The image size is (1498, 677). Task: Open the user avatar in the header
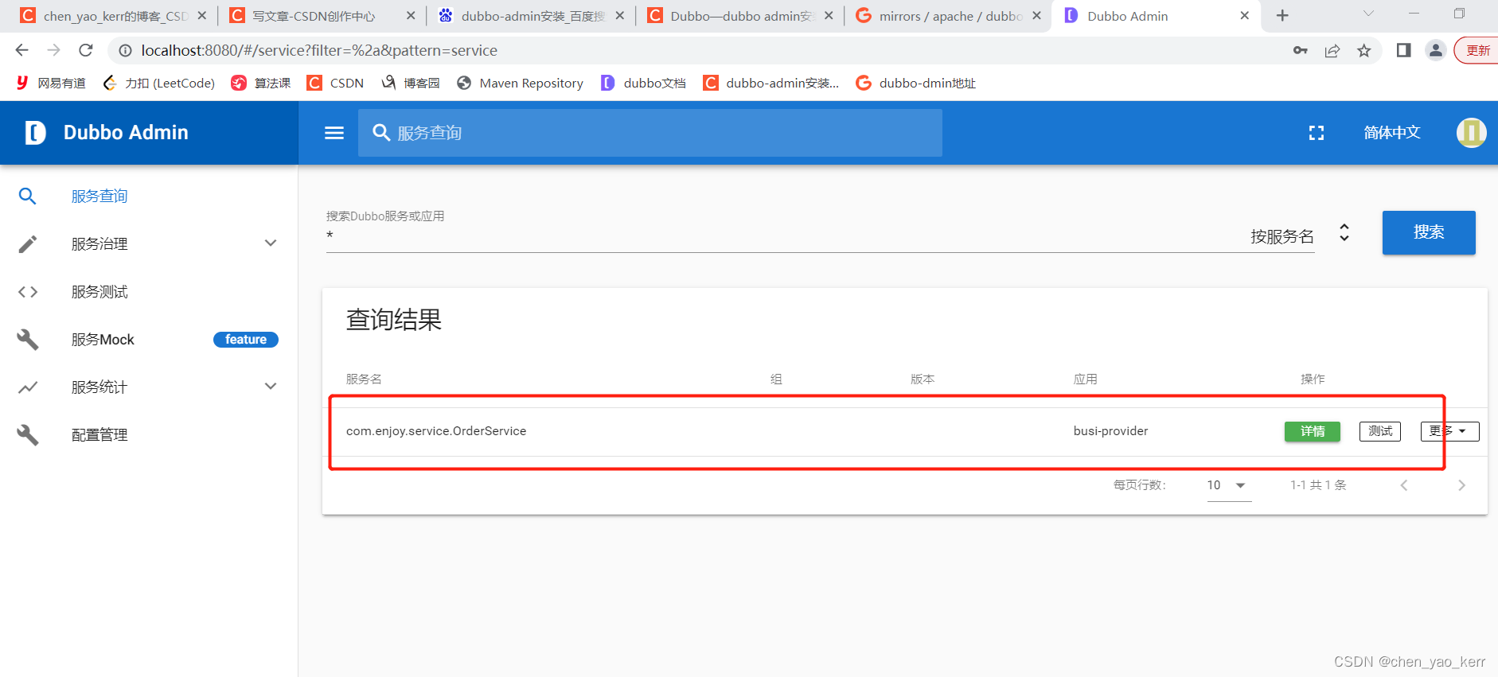1471,132
